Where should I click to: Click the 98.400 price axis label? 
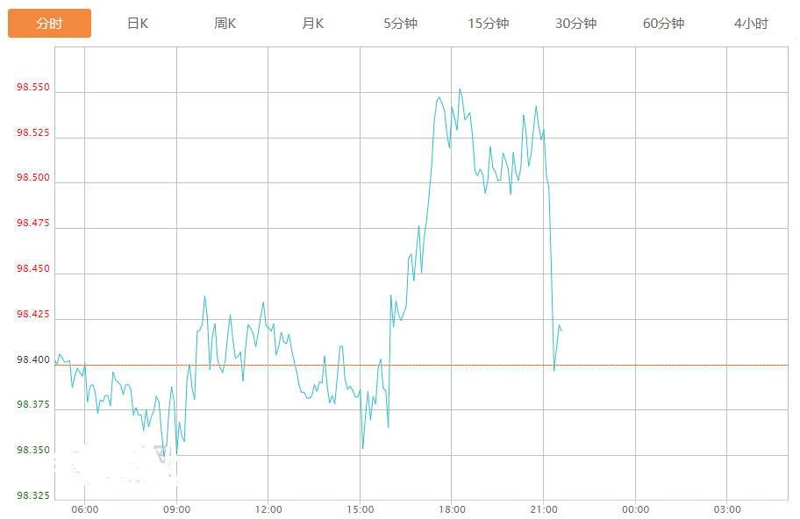pos(33,360)
